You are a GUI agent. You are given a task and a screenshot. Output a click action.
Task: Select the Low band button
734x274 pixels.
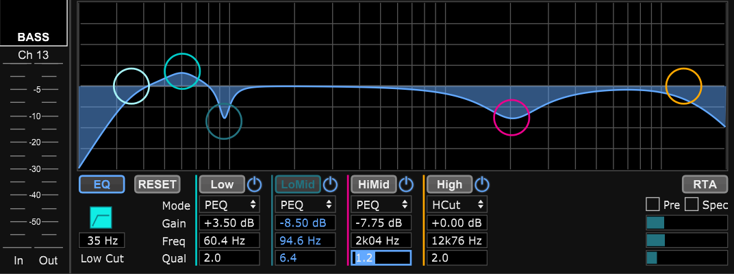coord(222,184)
